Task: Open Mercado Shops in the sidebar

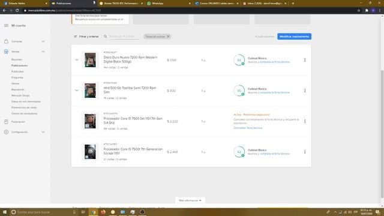Action: pyautogui.click(x=20, y=95)
